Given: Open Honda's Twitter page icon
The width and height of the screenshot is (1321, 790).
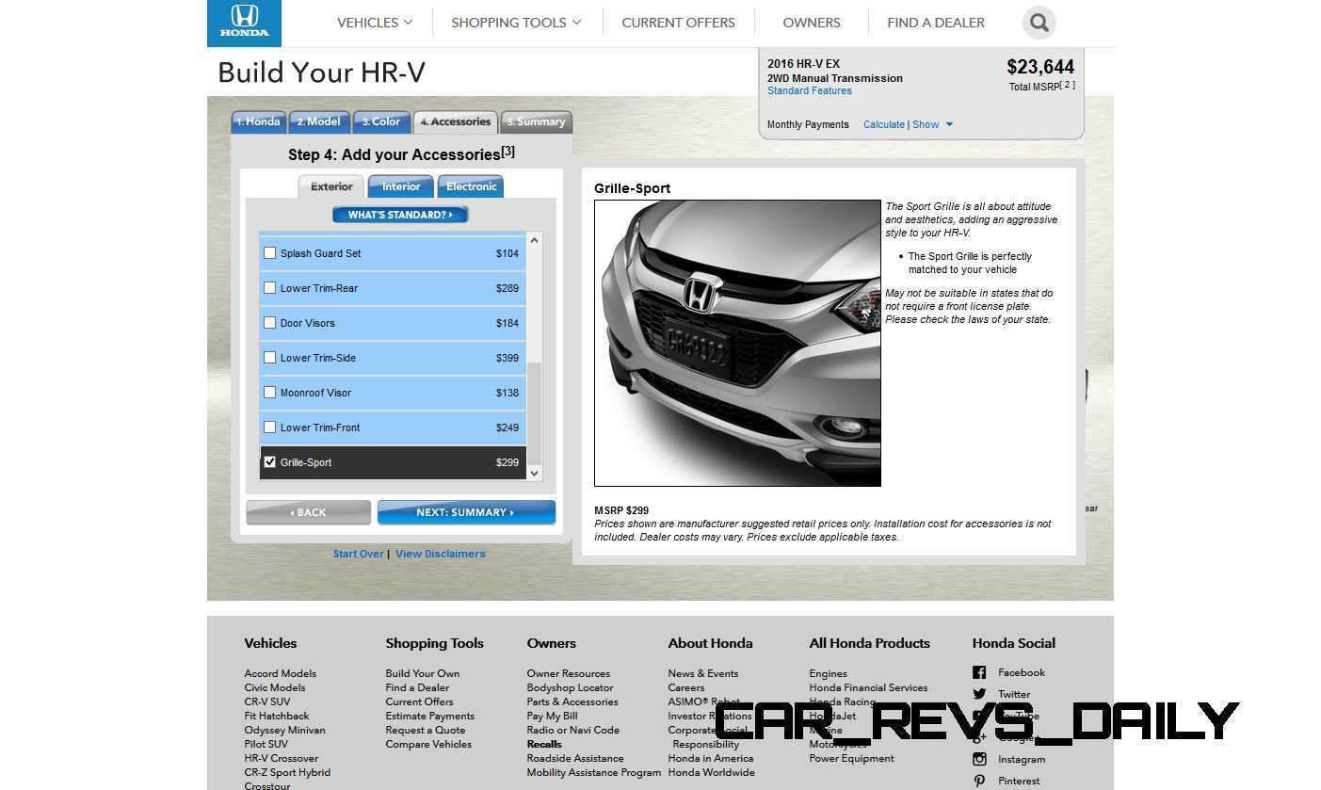Looking at the screenshot, I should point(979,694).
